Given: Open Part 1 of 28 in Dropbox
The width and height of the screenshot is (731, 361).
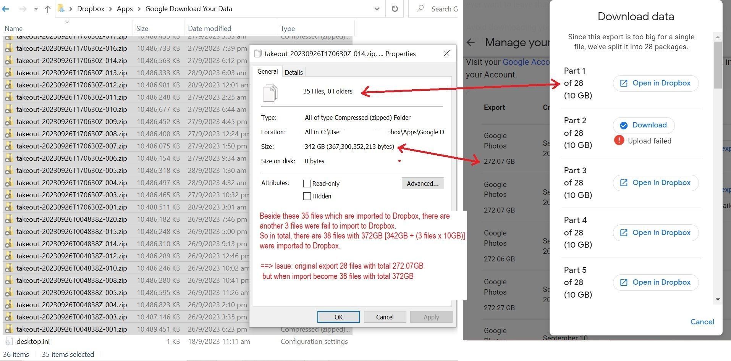Looking at the screenshot, I should [656, 83].
